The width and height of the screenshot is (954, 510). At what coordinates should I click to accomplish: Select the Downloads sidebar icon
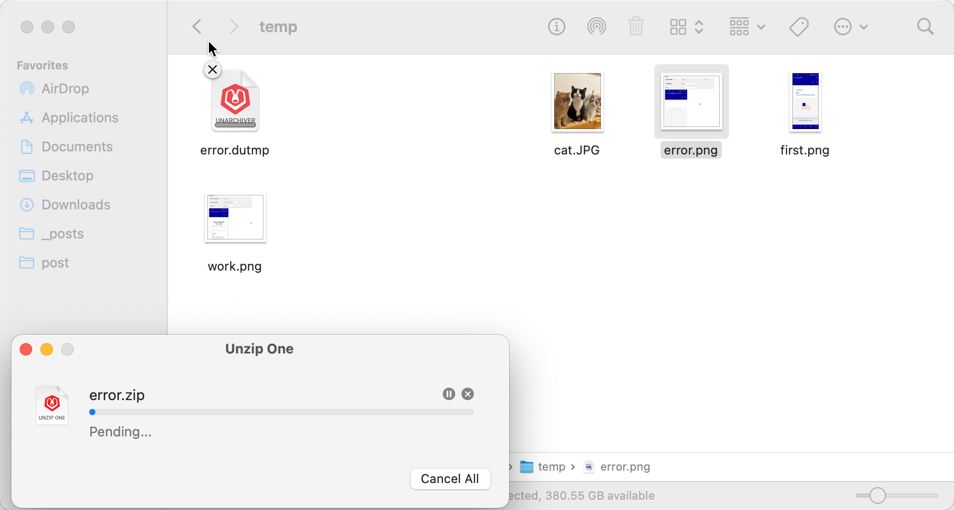26,205
